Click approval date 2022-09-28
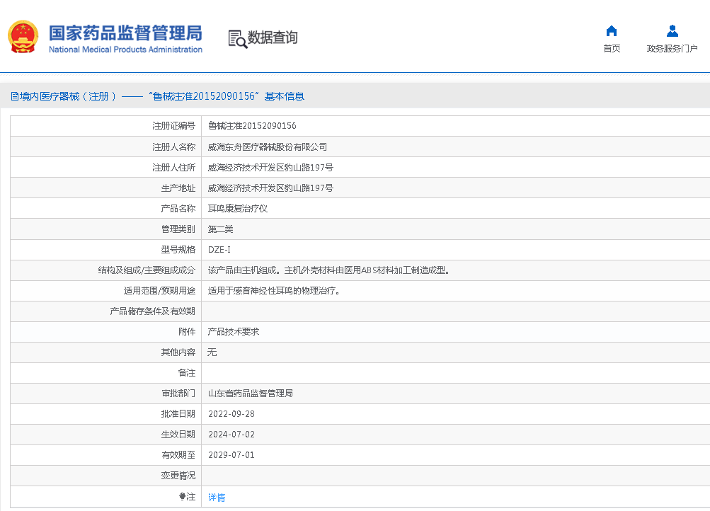Screen dimensions: 710x511 (x=231, y=414)
